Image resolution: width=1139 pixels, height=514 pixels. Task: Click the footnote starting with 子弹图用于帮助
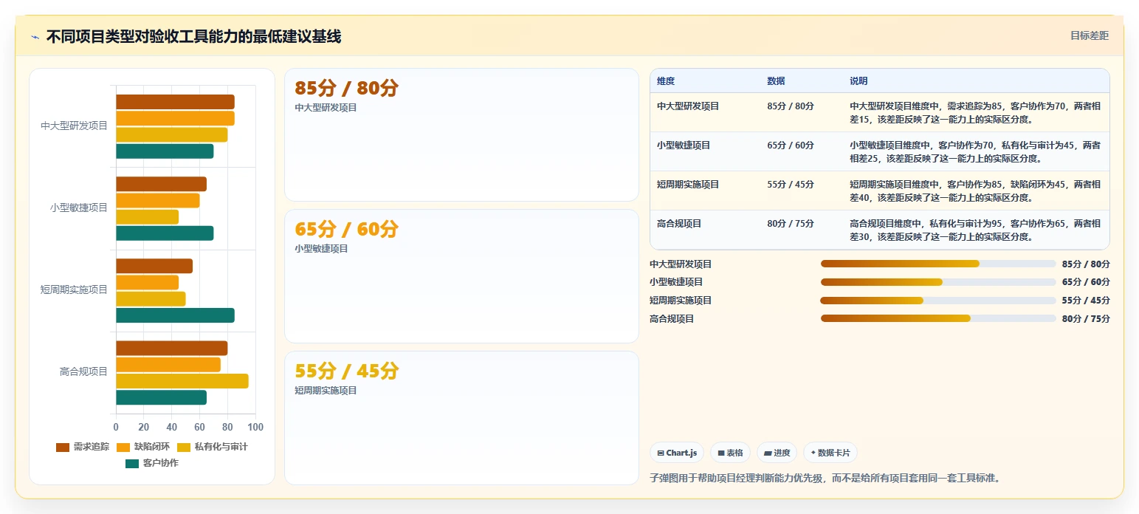coord(825,479)
